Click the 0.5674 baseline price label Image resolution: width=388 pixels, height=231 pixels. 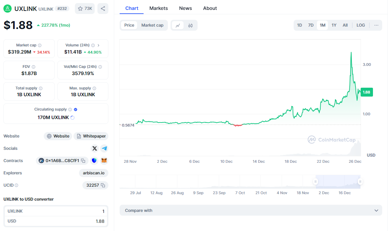click(128, 125)
